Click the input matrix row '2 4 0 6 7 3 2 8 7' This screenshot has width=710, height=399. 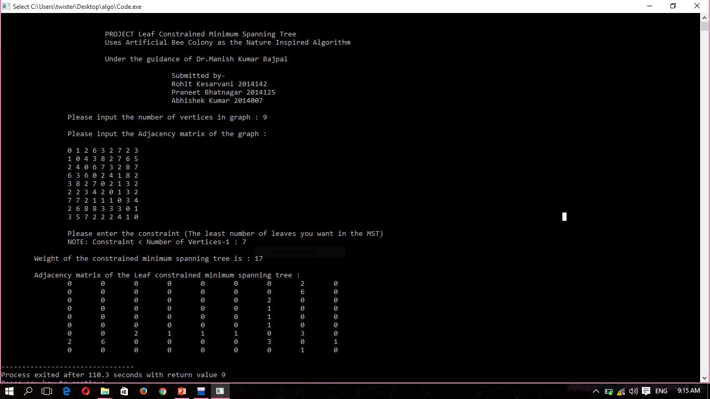point(103,167)
